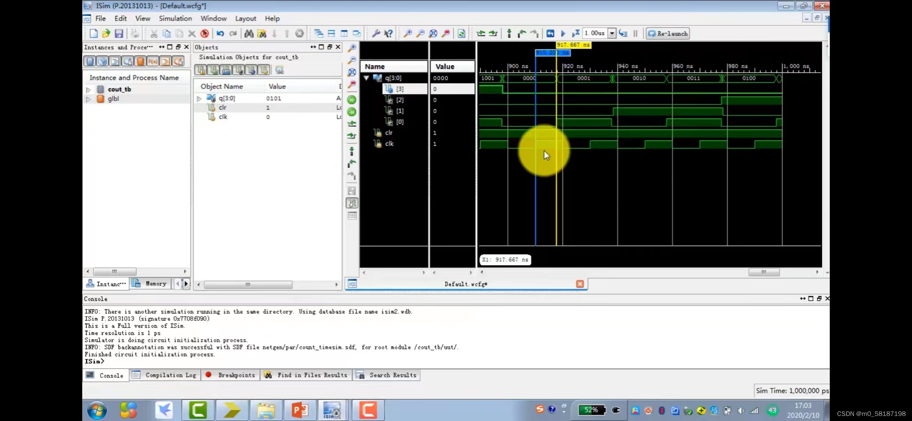Click Zoom to Full View icon
The image size is (912, 421).
(x=433, y=34)
